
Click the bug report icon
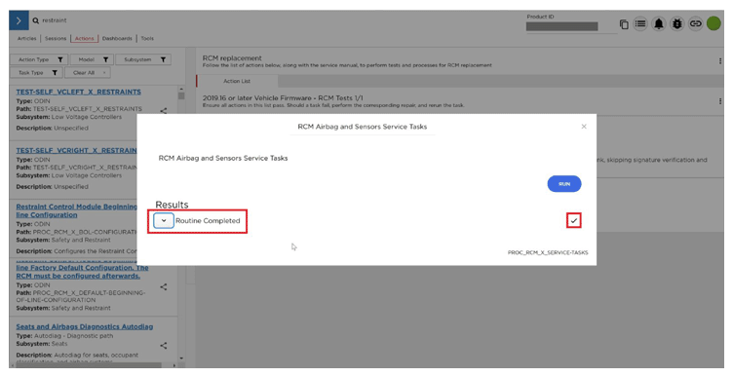(676, 23)
